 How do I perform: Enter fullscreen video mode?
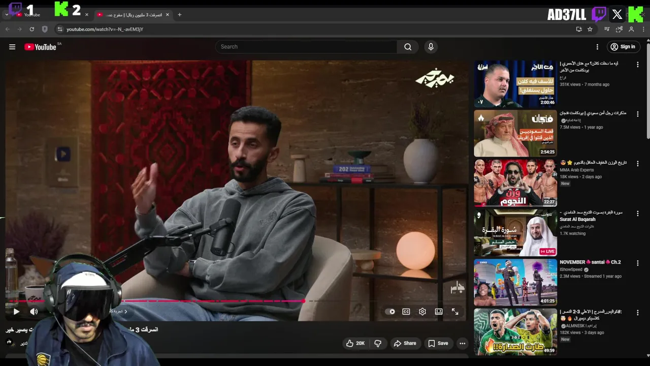pyautogui.click(x=455, y=312)
